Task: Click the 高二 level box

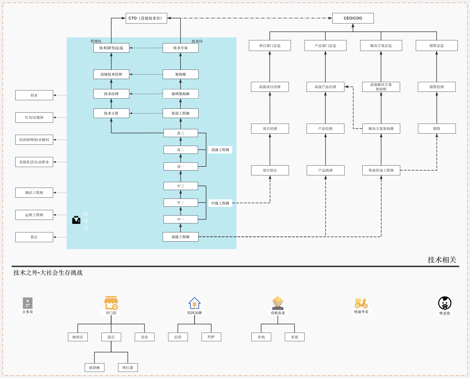Action: [181, 150]
